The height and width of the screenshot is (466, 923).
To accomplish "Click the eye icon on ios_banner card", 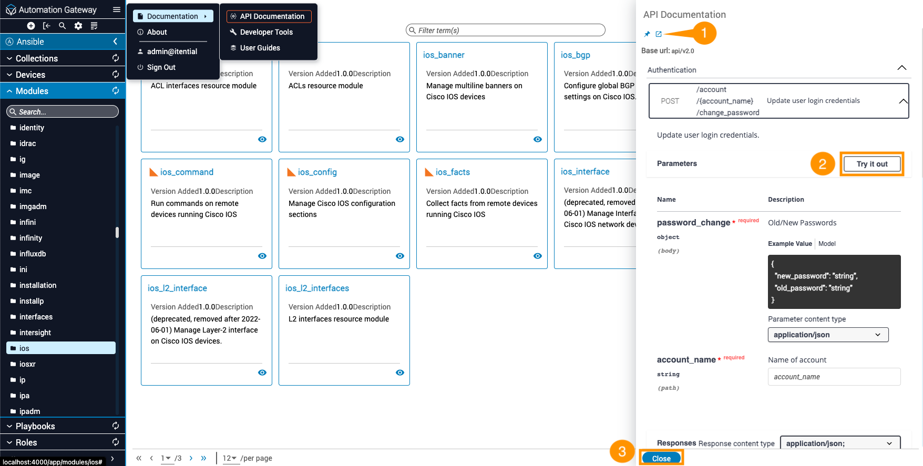I will pos(538,139).
